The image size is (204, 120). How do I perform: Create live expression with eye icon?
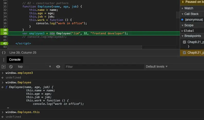point(58,67)
